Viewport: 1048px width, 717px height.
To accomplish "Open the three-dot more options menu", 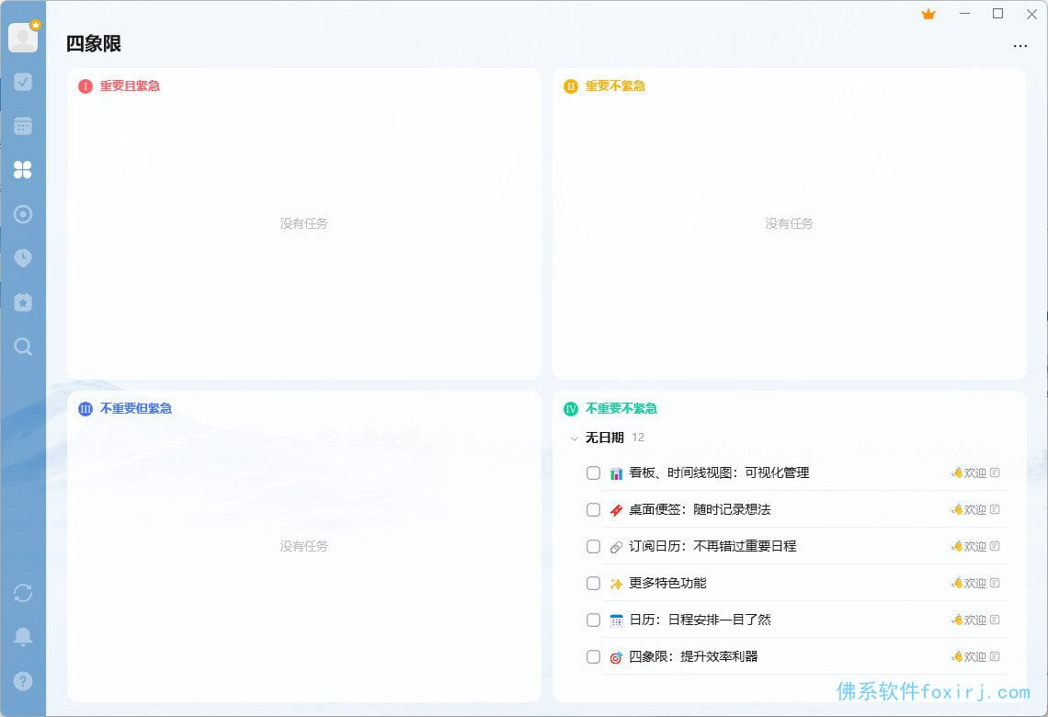I will [1020, 46].
